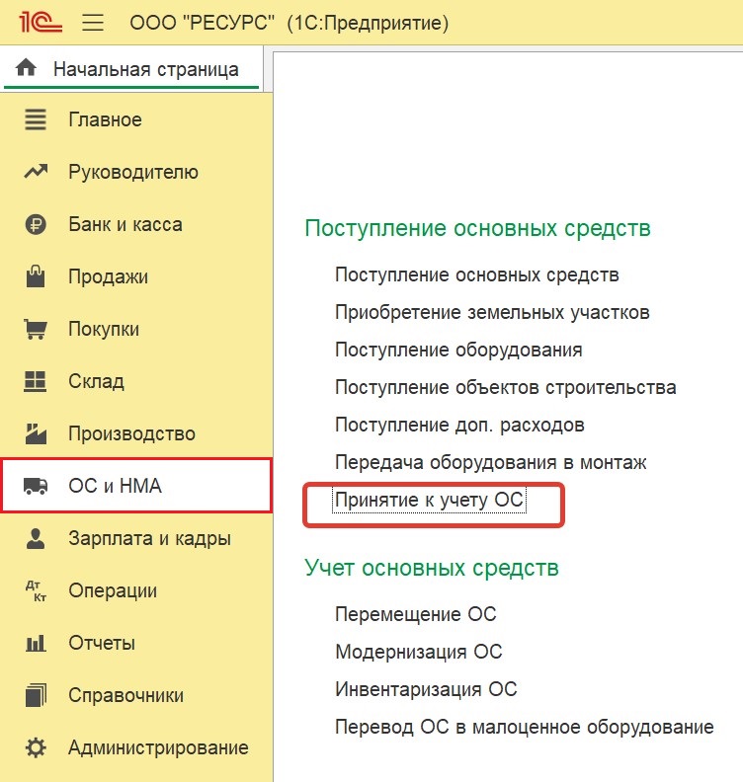Open the Отчеты section

coord(136,644)
